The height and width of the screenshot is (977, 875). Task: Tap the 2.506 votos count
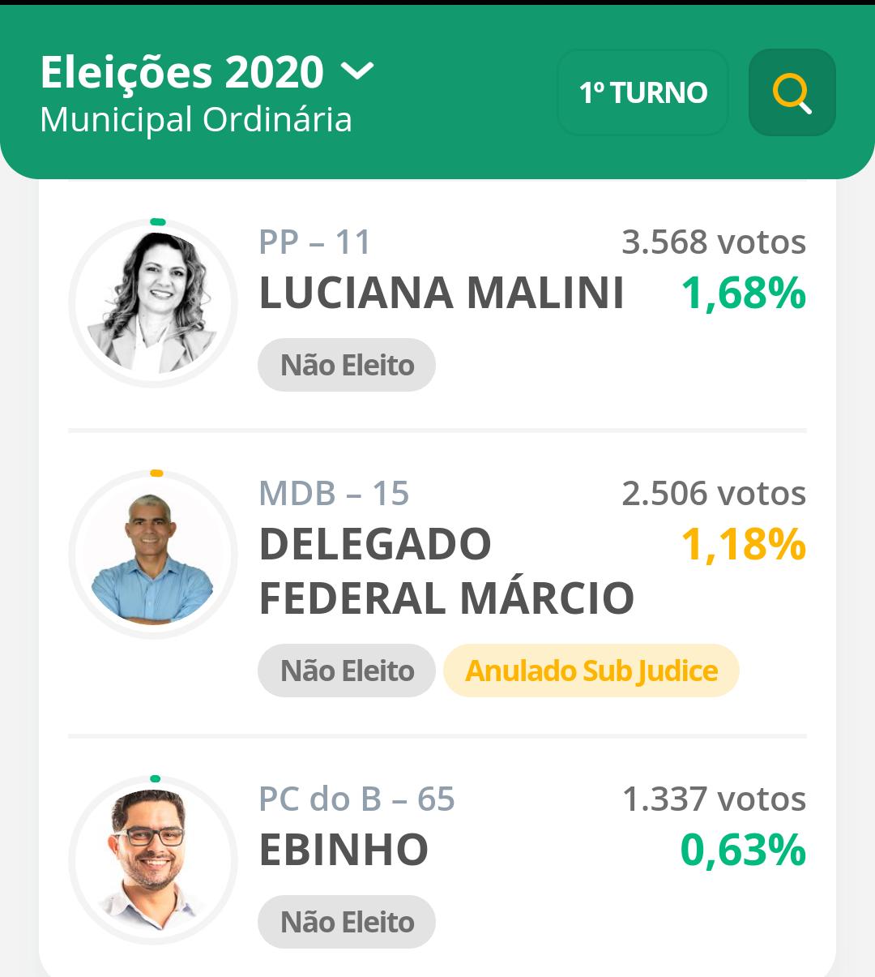pyautogui.click(x=714, y=493)
